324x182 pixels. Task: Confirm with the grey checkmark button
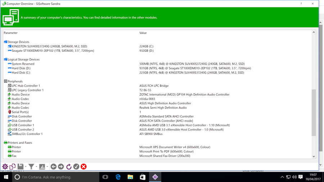click(x=76, y=167)
